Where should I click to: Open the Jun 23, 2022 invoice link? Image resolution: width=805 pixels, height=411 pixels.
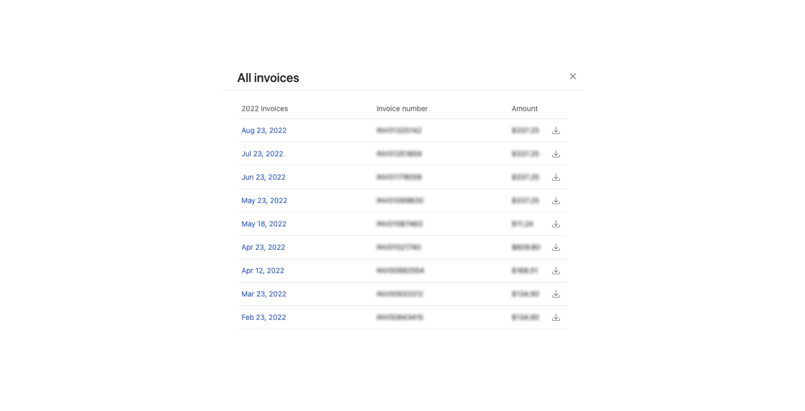tap(263, 177)
